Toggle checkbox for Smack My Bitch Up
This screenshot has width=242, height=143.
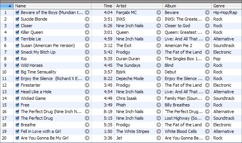tap(18, 52)
